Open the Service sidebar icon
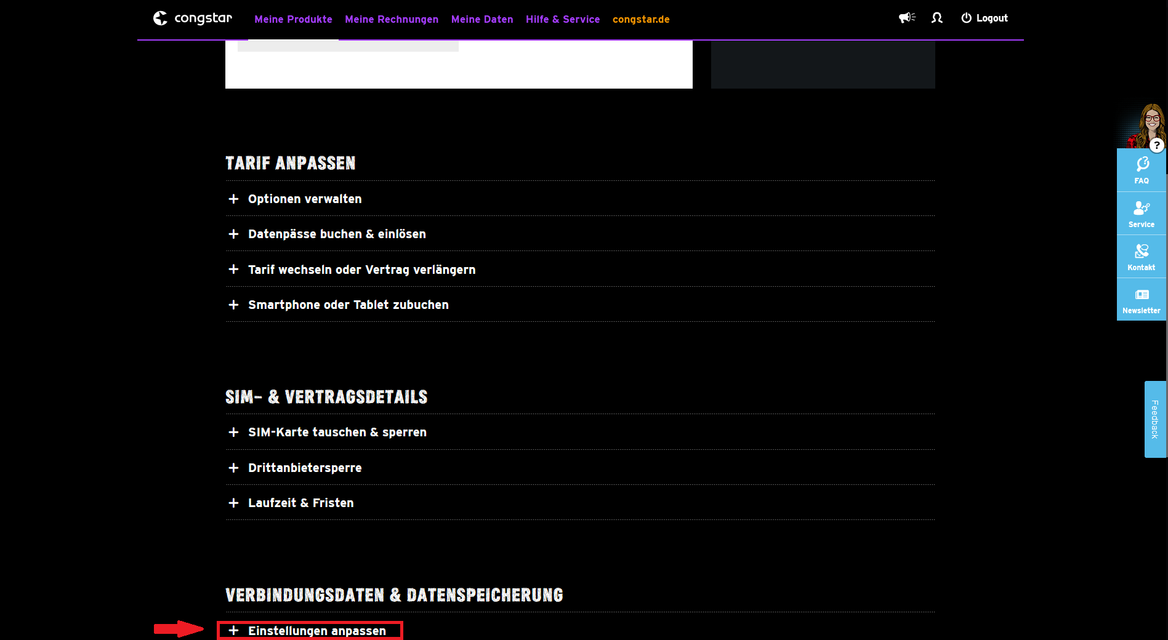 (1141, 214)
